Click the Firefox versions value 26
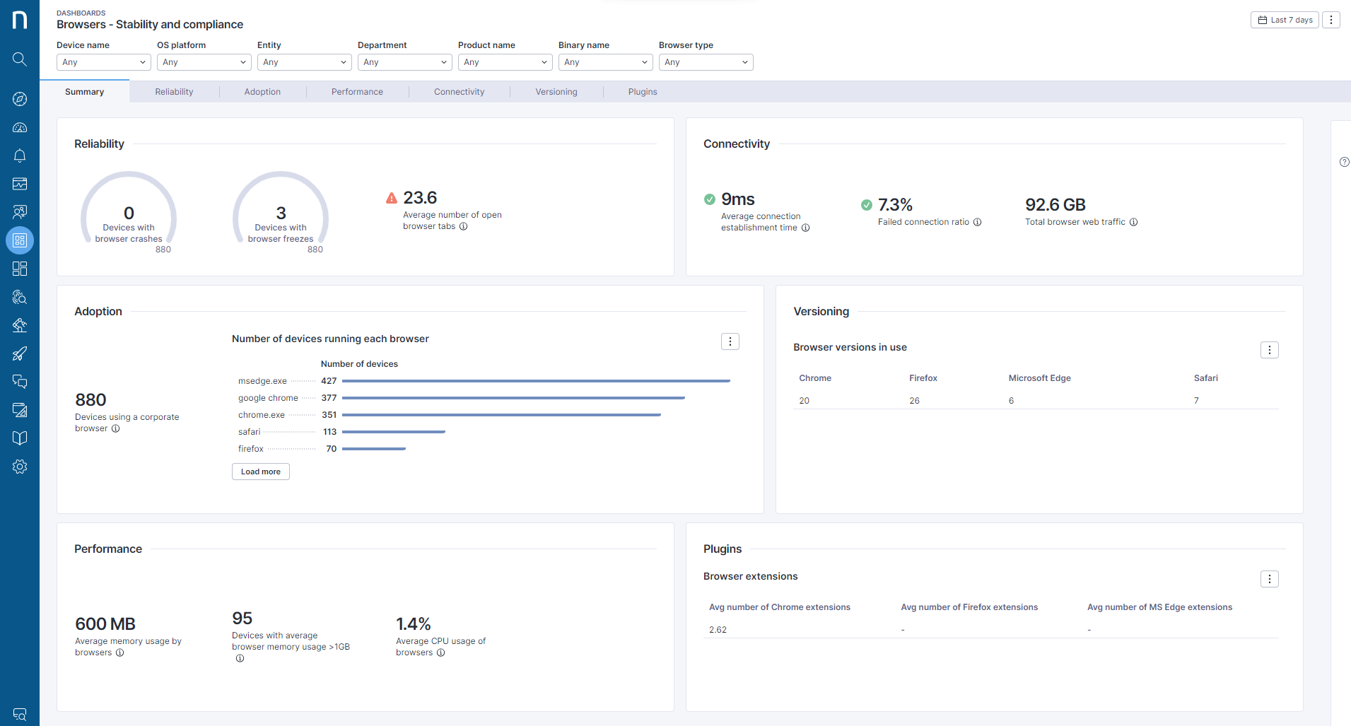The image size is (1351, 726). (915, 401)
